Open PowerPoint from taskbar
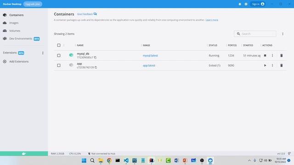This screenshot has width=294, height=165. point(185,160)
